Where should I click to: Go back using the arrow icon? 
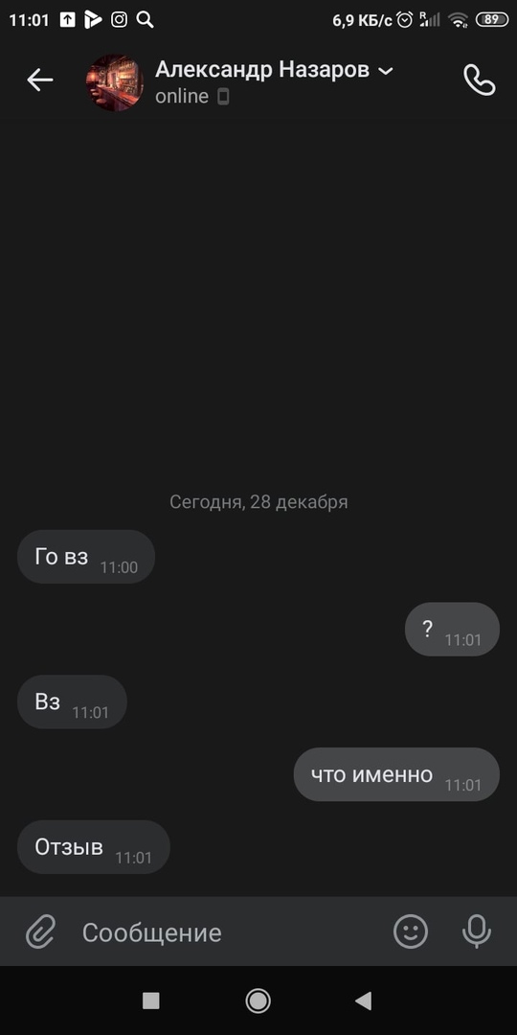tap(39, 80)
